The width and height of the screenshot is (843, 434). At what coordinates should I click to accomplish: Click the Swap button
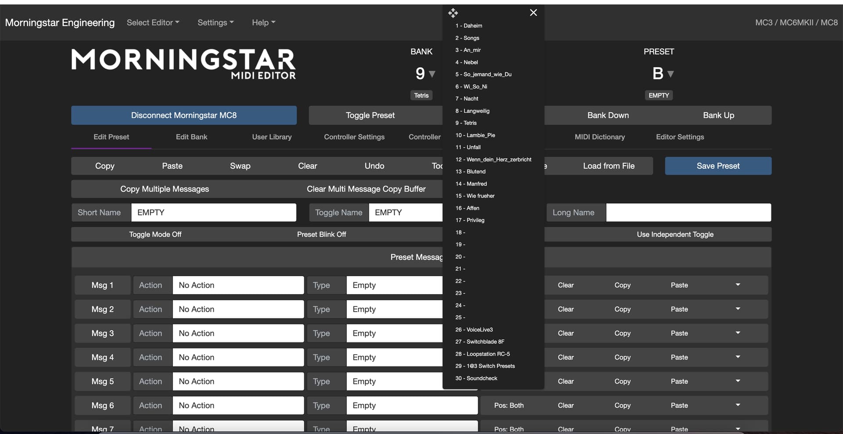240,166
